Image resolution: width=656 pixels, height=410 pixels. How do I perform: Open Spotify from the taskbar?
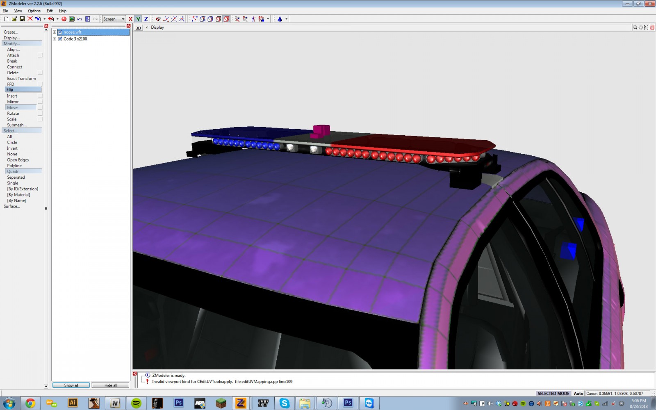136,403
